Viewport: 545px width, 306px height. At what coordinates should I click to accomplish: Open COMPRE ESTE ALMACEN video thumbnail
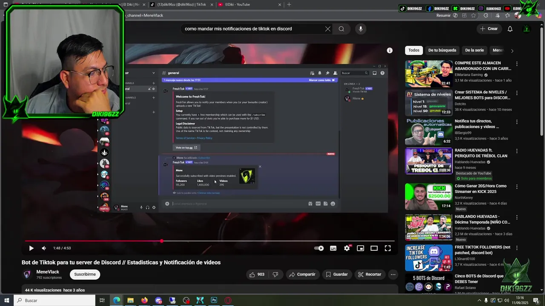pyautogui.click(x=429, y=74)
